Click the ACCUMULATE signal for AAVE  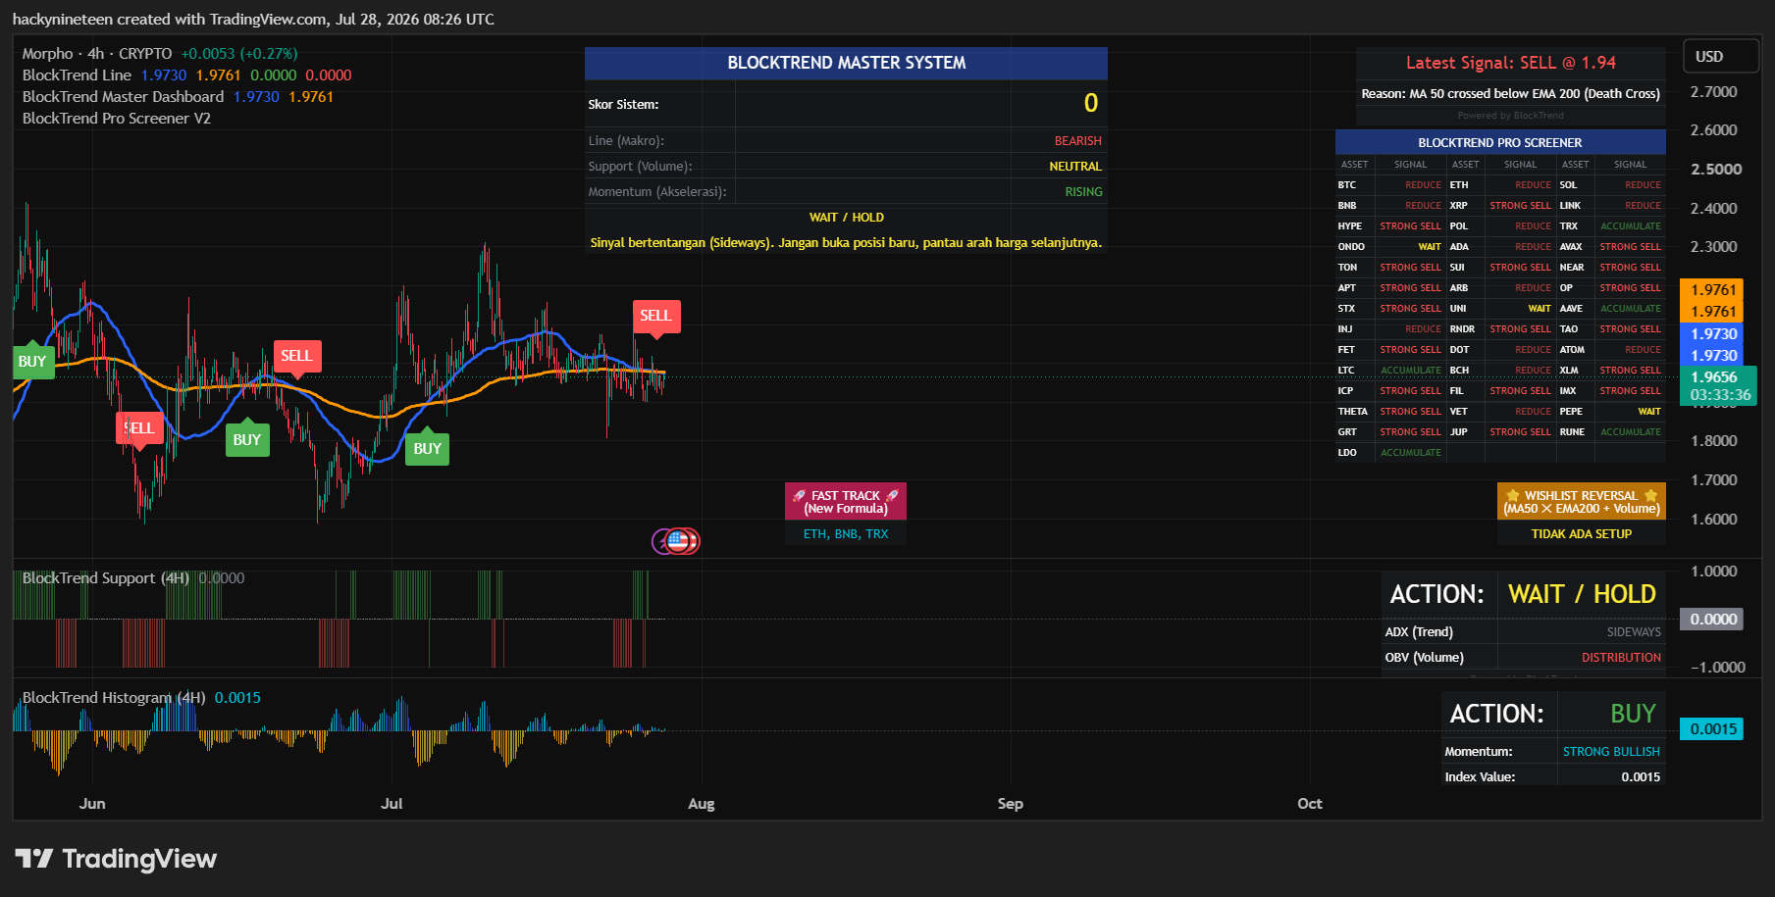pyautogui.click(x=1630, y=308)
